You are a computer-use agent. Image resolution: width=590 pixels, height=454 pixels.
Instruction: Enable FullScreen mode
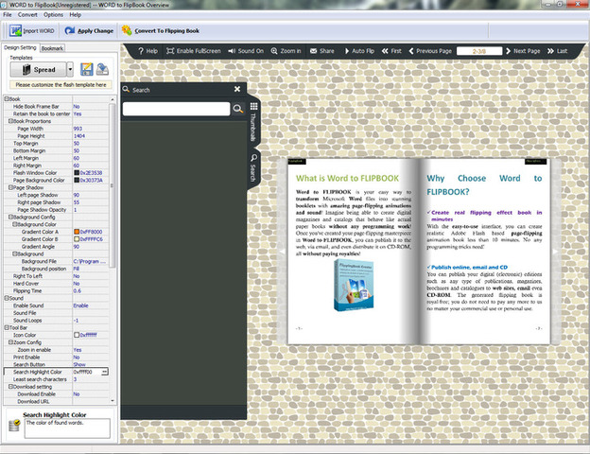pos(194,51)
